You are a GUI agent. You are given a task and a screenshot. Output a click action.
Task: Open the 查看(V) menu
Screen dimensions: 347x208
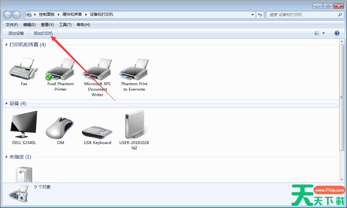click(47, 25)
